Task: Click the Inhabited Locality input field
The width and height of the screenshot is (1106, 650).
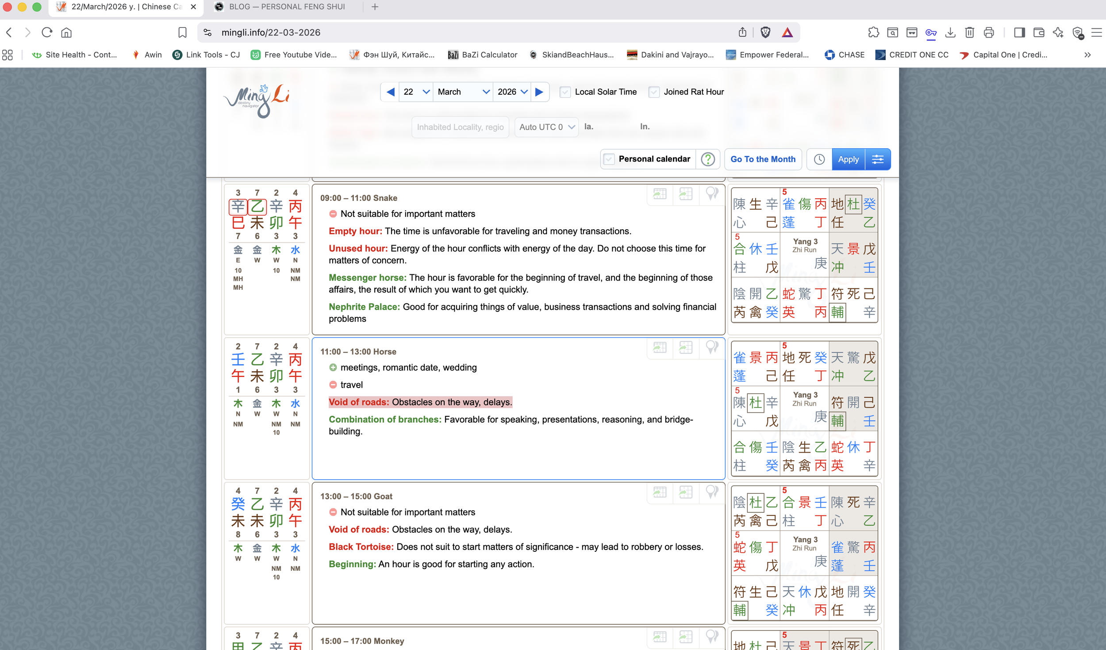Action: tap(460, 127)
